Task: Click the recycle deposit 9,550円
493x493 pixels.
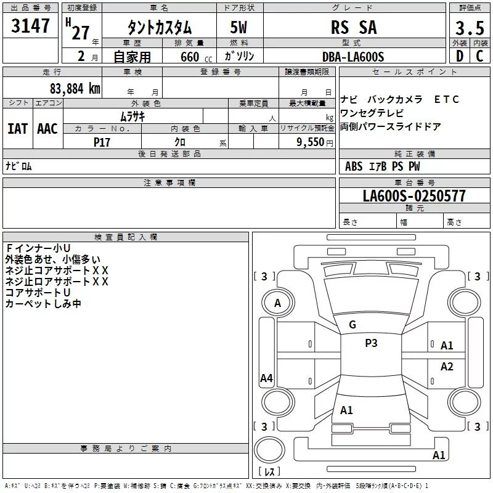Action: click(x=315, y=142)
